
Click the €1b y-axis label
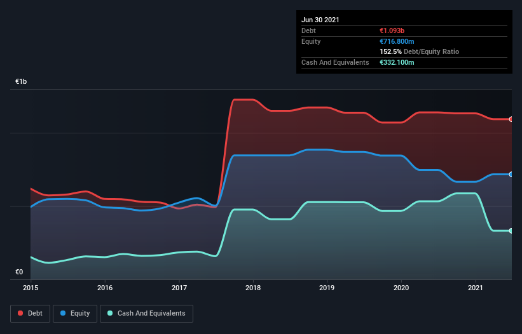point(21,82)
